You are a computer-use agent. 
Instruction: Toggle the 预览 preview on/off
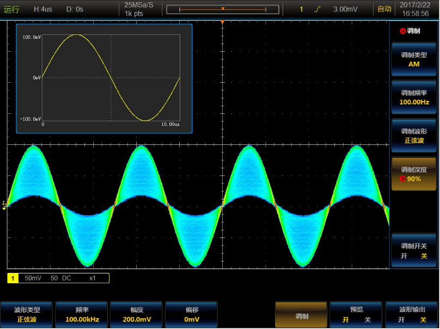click(x=357, y=314)
